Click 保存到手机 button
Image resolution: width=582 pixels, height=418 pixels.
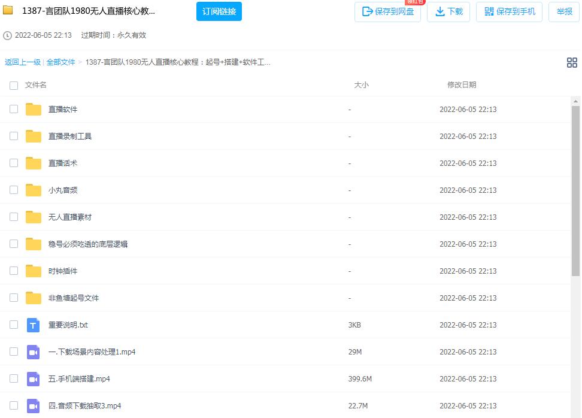[x=509, y=11]
